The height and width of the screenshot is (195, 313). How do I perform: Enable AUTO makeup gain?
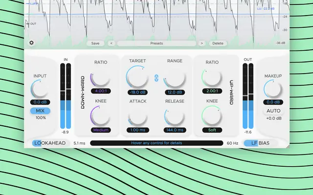pyautogui.click(x=273, y=111)
